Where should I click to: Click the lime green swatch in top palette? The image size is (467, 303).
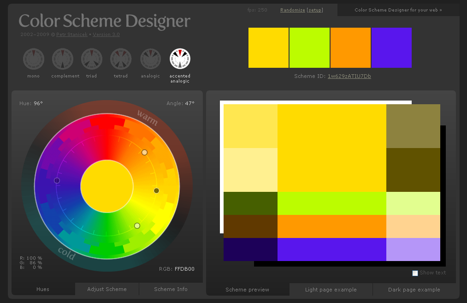(x=309, y=48)
